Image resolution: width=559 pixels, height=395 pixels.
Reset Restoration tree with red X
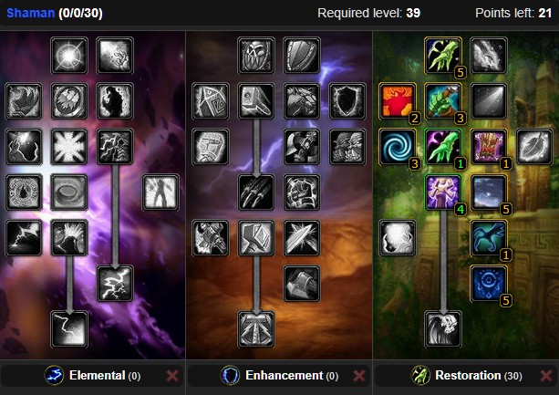pos(546,376)
